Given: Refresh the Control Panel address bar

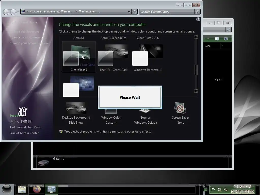Looking at the screenshot, I should [135, 12].
